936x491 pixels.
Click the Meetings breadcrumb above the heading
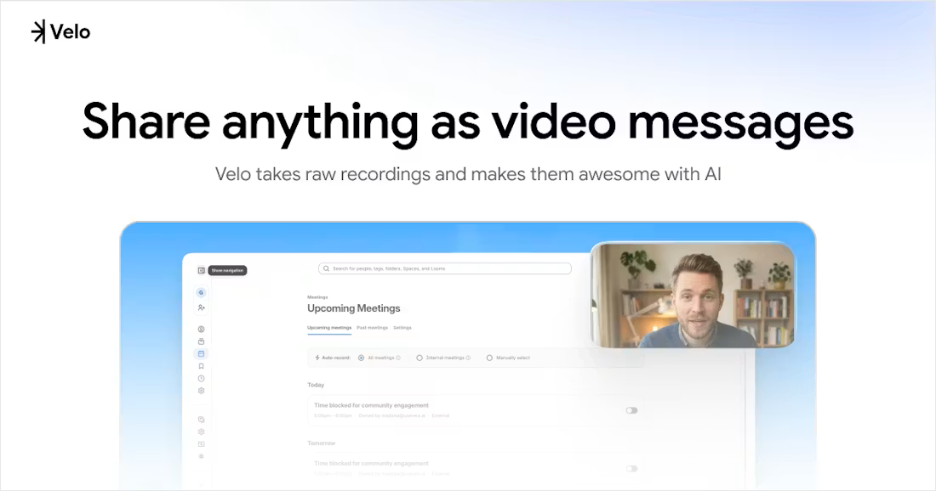317,296
